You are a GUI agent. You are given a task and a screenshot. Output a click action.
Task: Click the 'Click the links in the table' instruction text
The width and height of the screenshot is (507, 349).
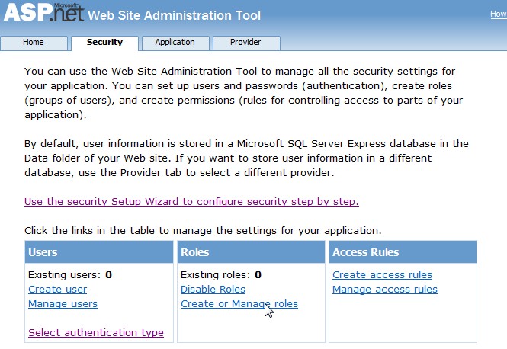(x=203, y=231)
